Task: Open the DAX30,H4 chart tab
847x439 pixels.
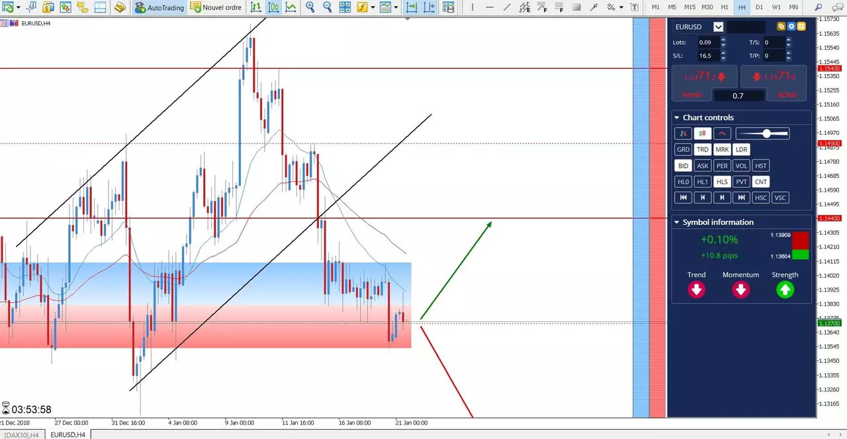Action: pyautogui.click(x=21, y=434)
